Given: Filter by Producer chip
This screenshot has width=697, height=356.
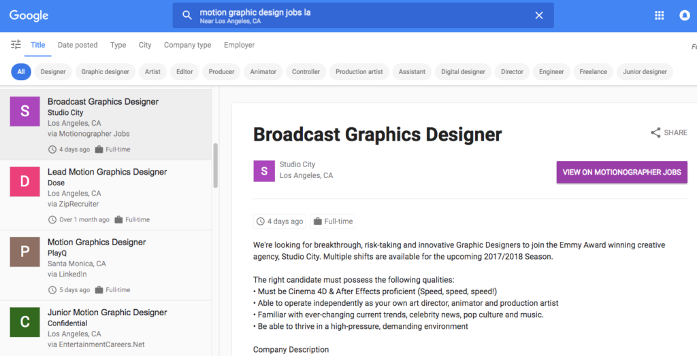Looking at the screenshot, I should pyautogui.click(x=221, y=71).
